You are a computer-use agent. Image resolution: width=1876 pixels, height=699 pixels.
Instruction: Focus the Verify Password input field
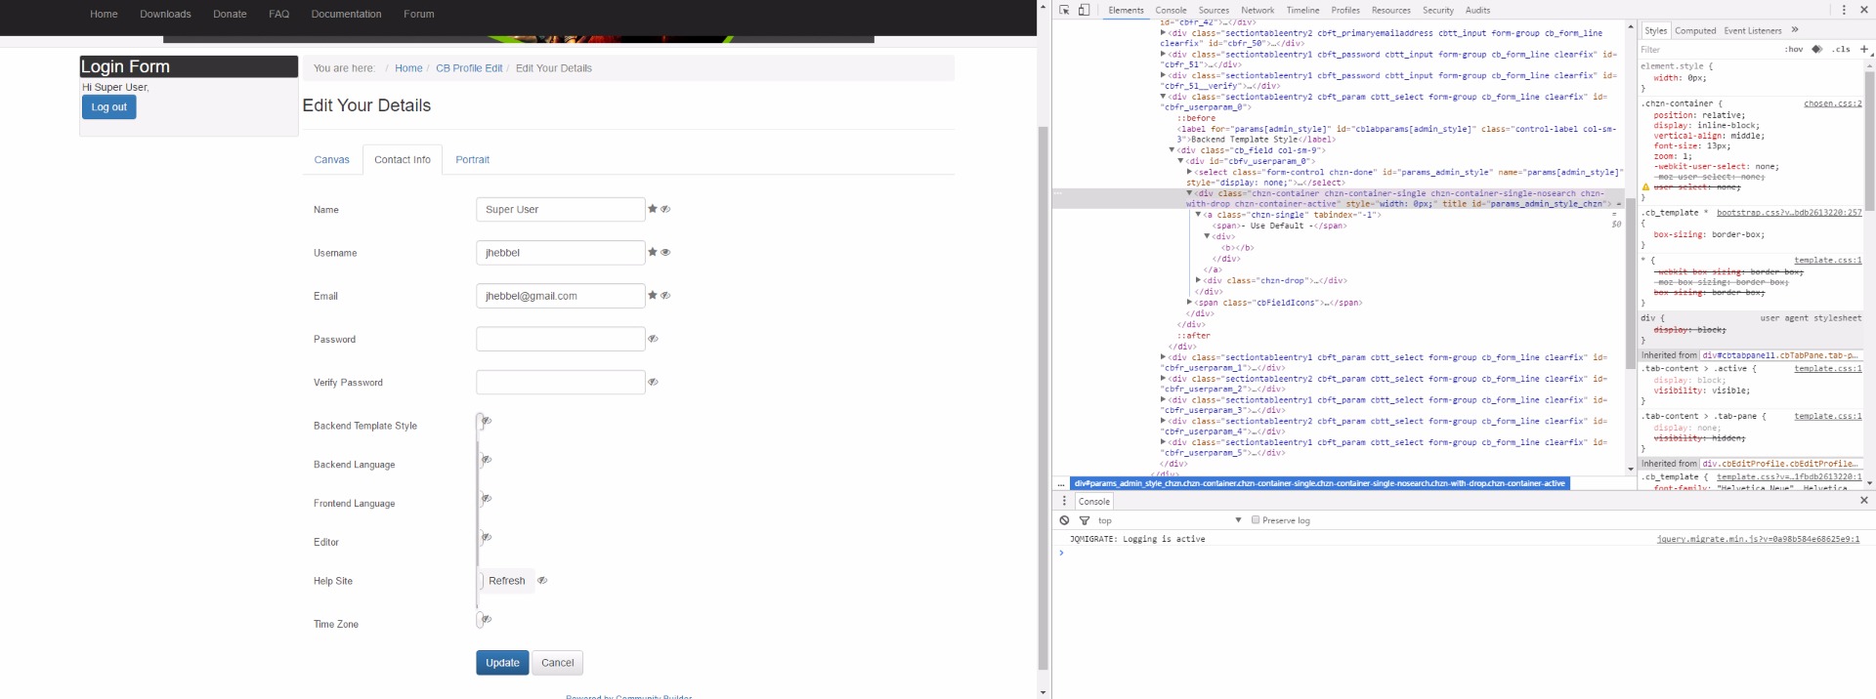[560, 382]
